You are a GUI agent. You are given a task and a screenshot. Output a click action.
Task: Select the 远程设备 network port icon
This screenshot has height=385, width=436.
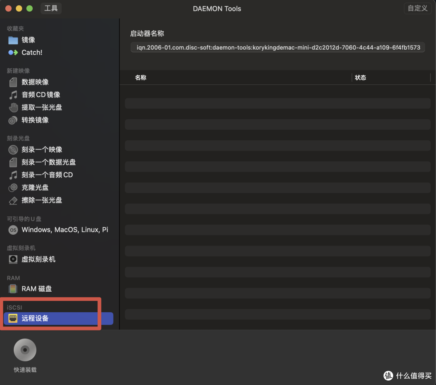(x=13, y=318)
